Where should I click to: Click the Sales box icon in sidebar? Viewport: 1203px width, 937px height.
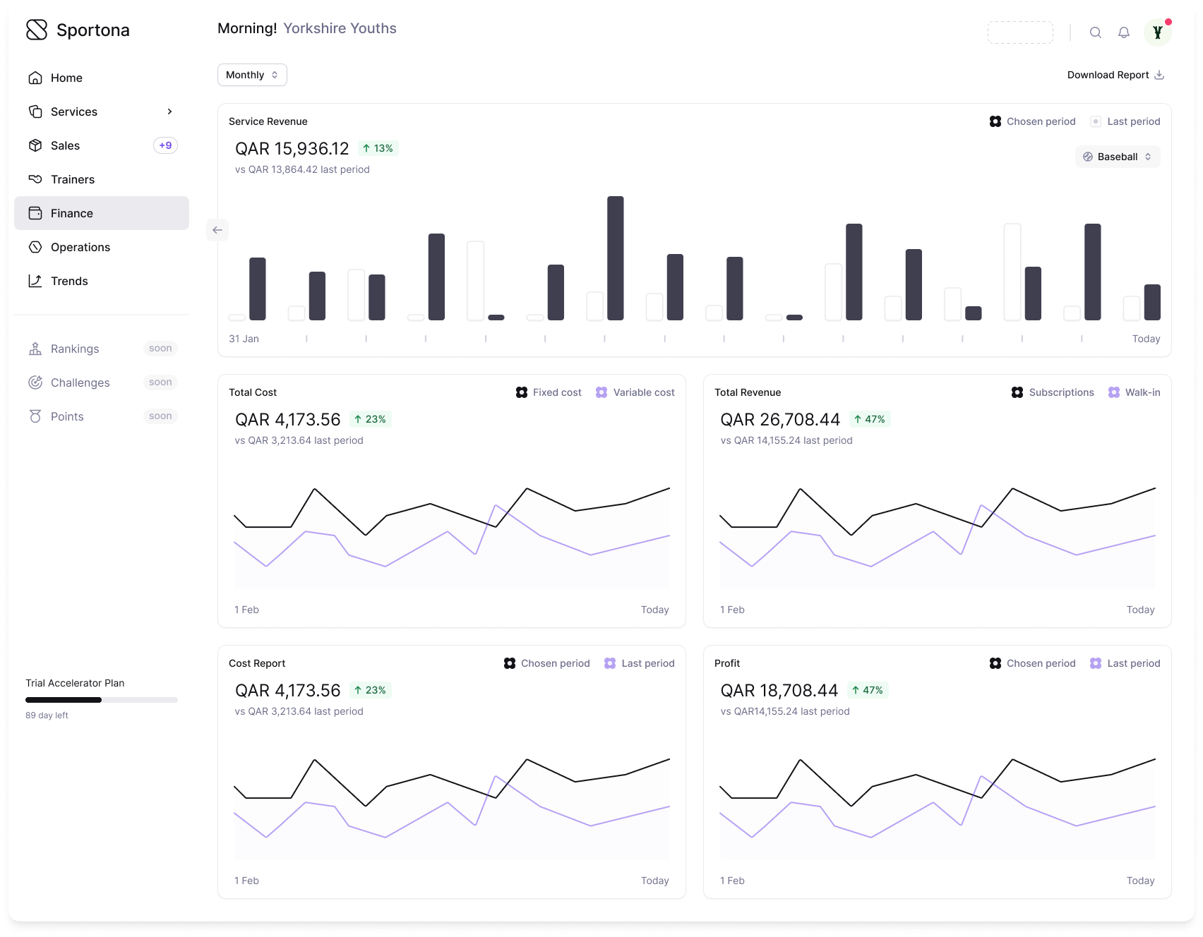tap(35, 145)
